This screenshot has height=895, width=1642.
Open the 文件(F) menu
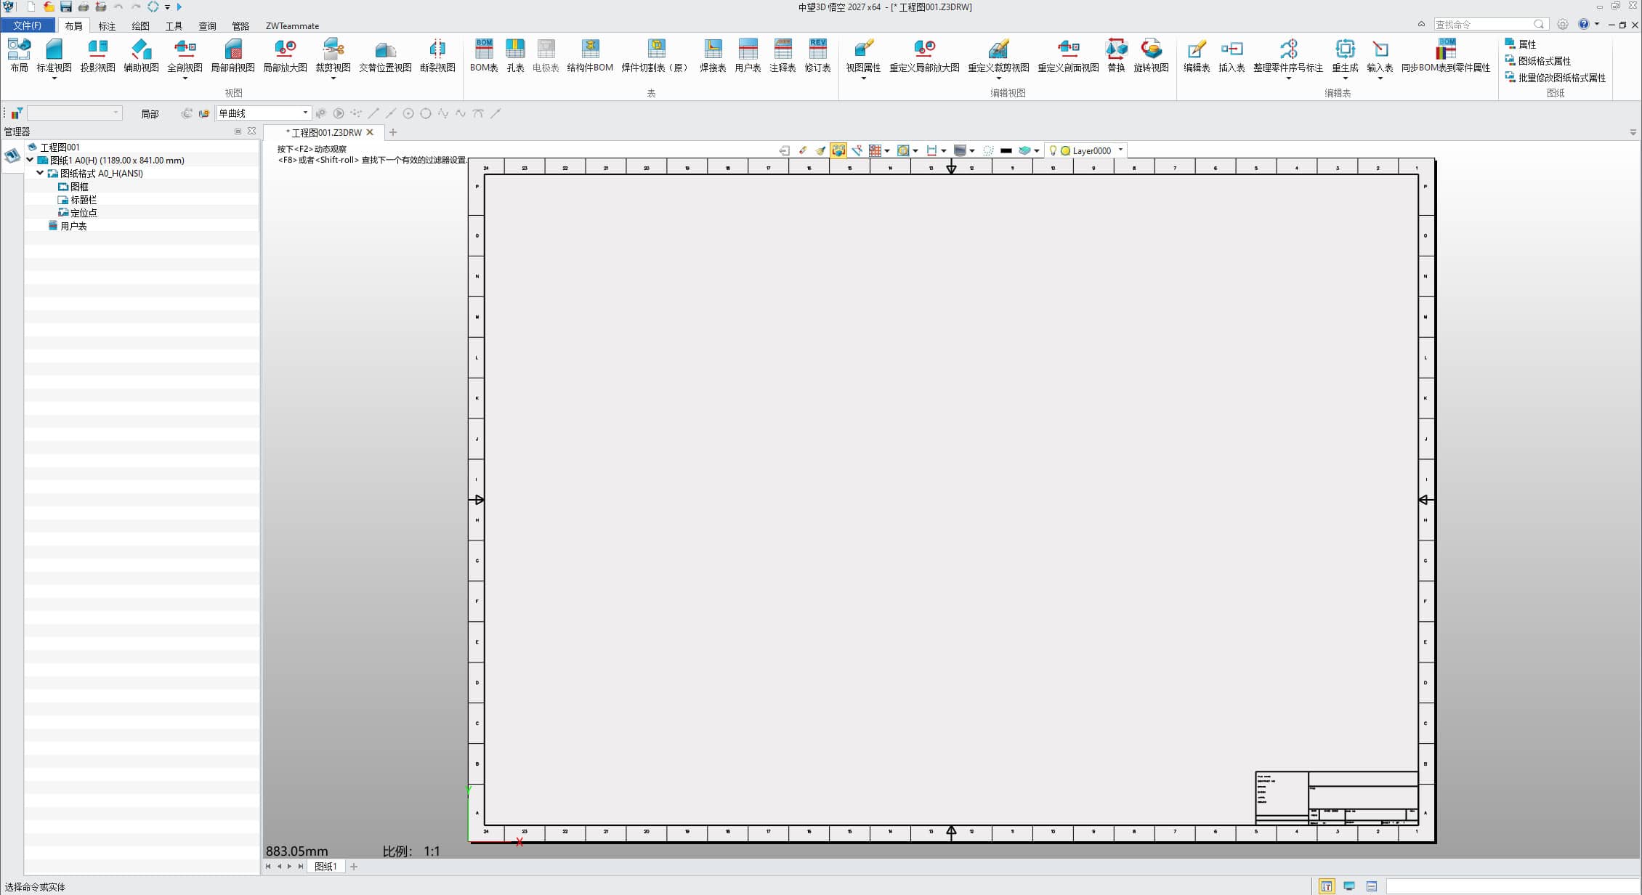28,25
